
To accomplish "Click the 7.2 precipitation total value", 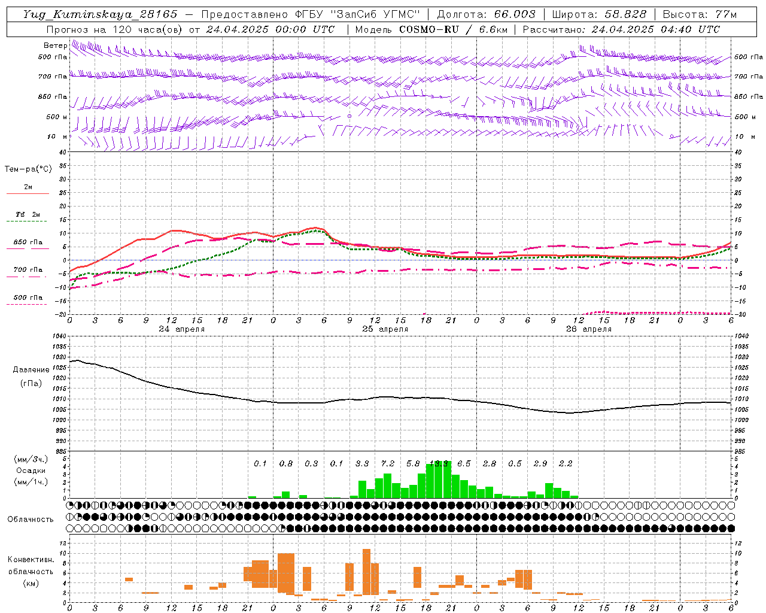I will [x=388, y=464].
